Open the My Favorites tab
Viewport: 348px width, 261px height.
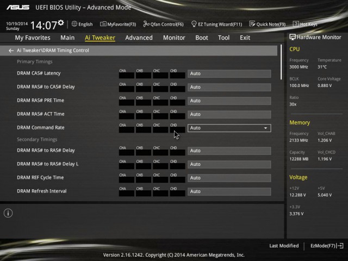tap(33, 38)
